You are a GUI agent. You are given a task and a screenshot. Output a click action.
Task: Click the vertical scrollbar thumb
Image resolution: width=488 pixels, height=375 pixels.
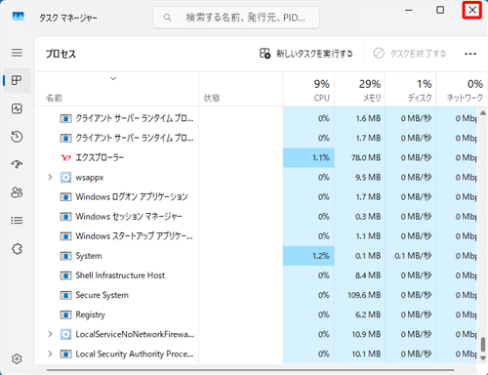coord(483,344)
